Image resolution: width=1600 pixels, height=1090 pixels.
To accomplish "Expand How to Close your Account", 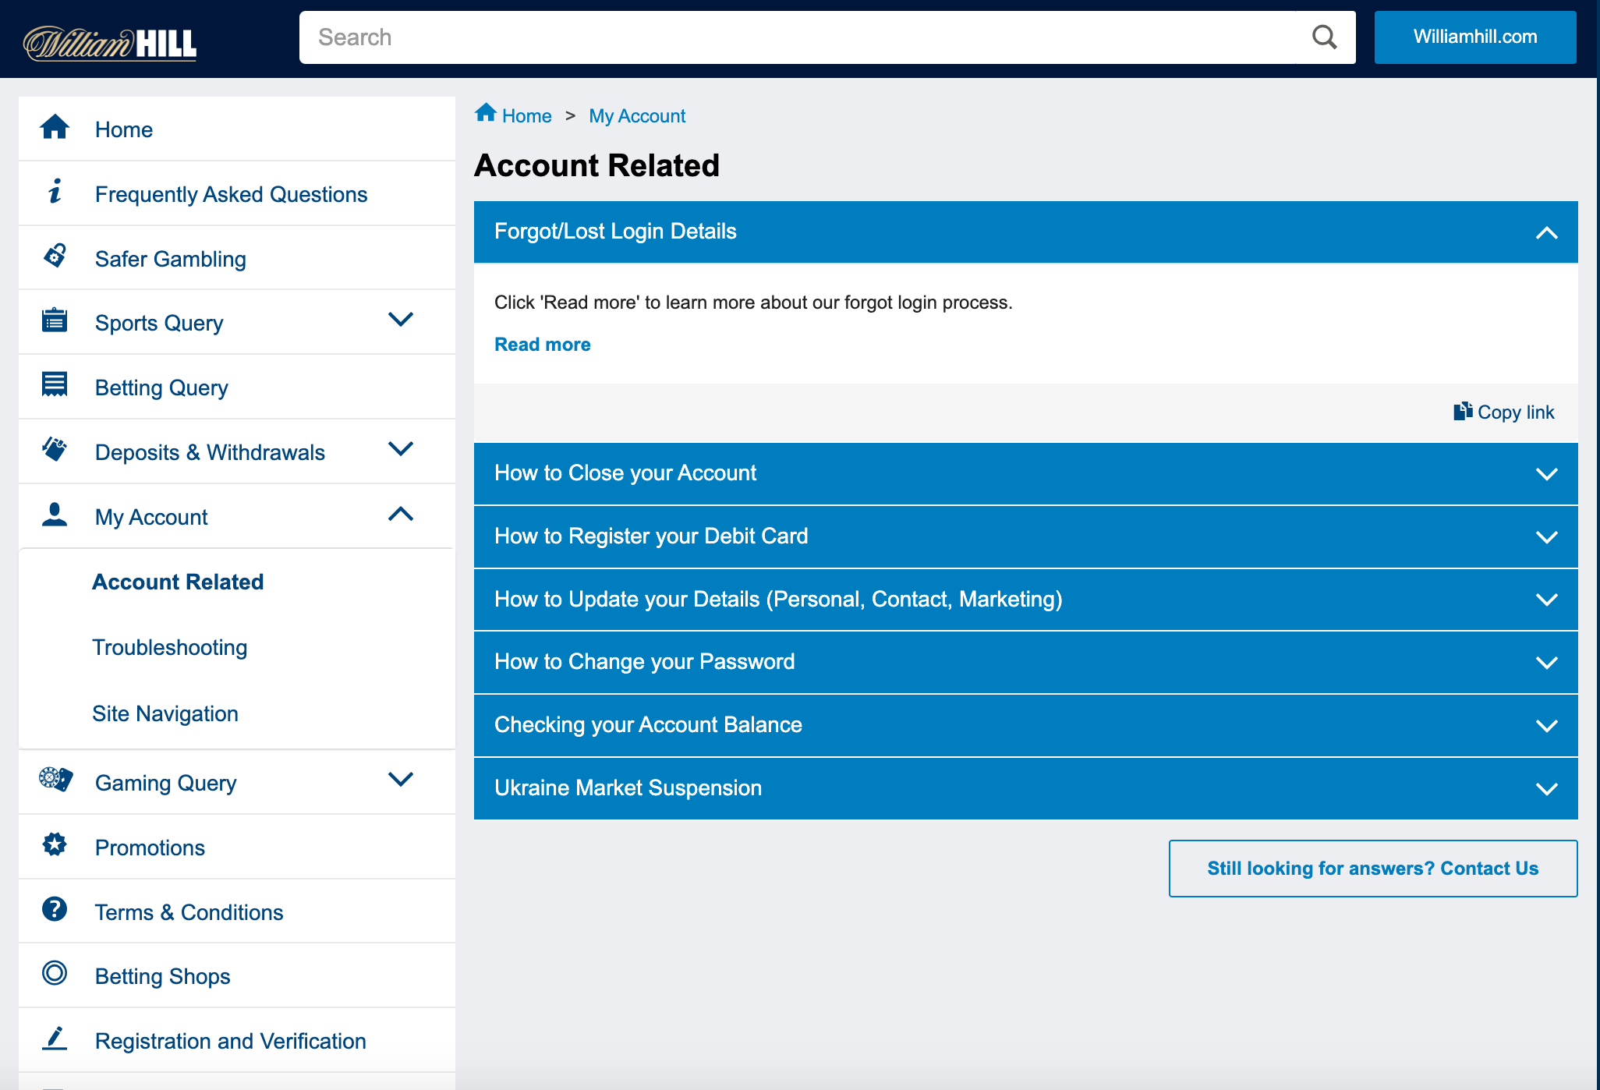I will 1546,474.
